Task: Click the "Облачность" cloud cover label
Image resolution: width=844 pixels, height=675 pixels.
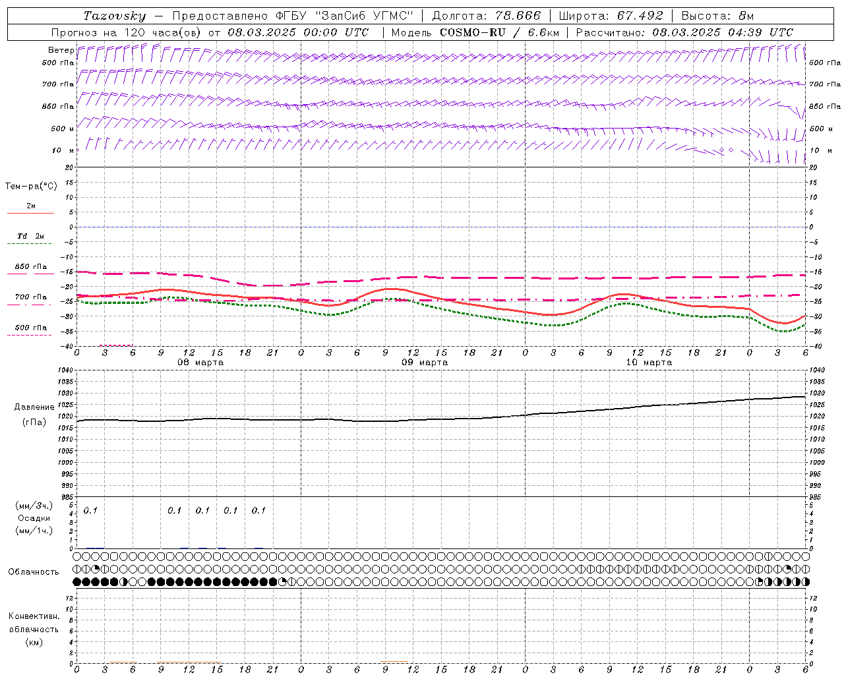Action: tap(34, 572)
